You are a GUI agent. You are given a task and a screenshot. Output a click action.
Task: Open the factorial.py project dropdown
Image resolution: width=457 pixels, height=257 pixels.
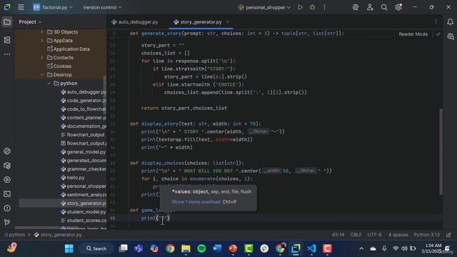coord(53,7)
